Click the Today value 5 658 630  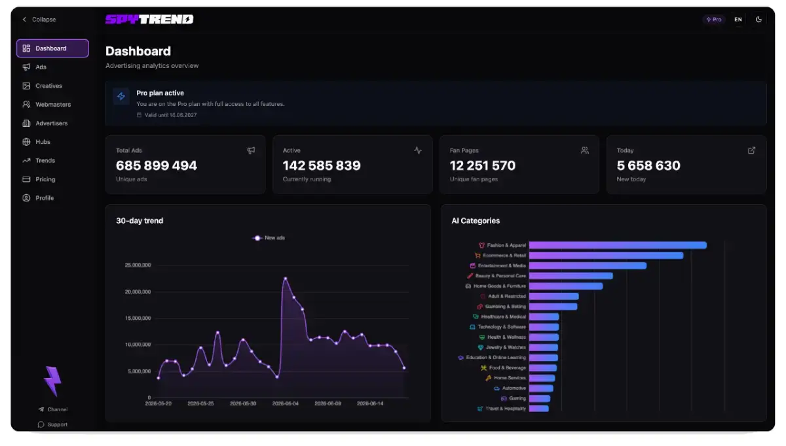pos(648,165)
